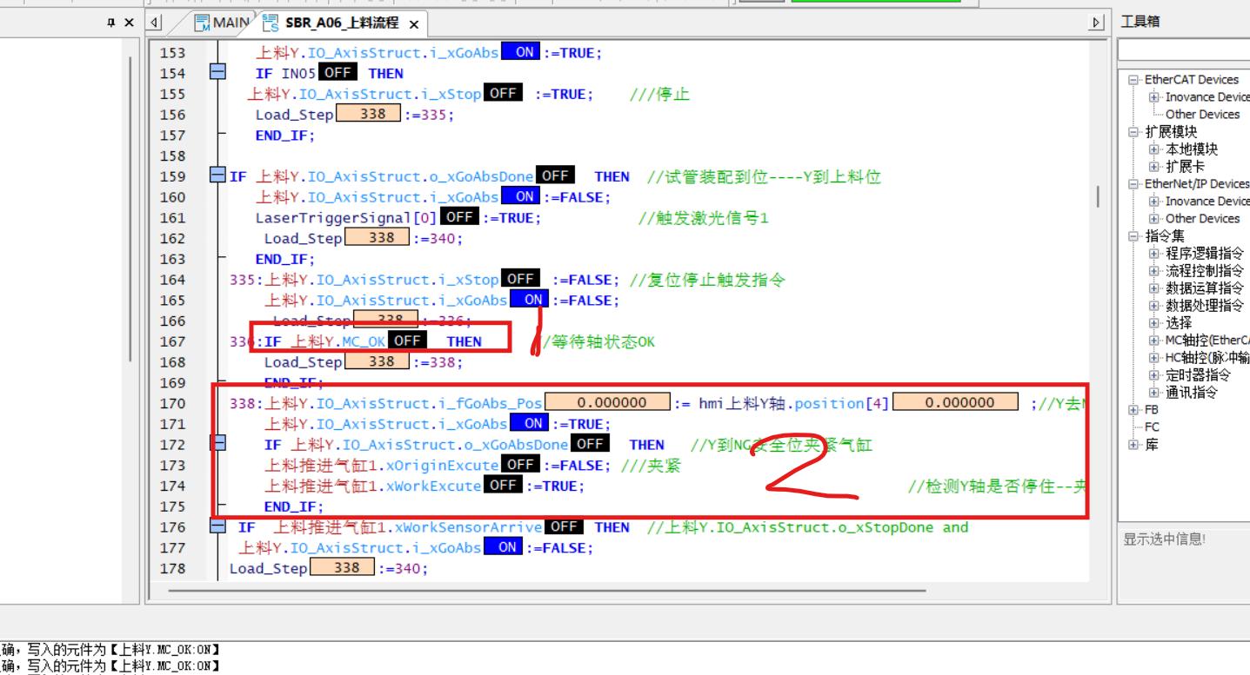Screen dimensions: 1250x675
Task: Close the SBR_A06_上料流程 tab
Action: pyautogui.click(x=414, y=24)
